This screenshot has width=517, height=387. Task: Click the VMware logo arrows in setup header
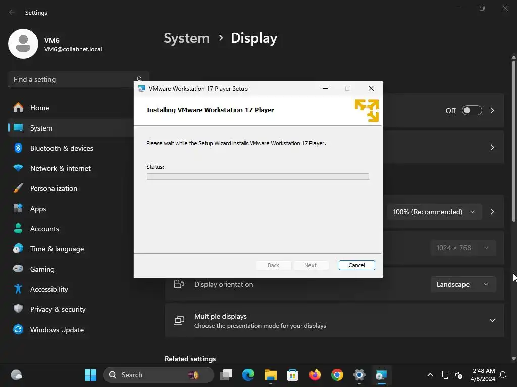[x=367, y=110]
